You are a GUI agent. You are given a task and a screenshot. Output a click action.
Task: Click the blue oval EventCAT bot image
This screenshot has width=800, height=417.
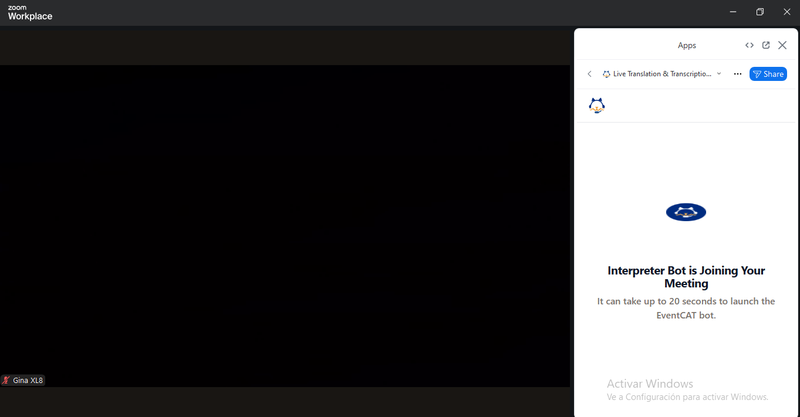(686, 212)
